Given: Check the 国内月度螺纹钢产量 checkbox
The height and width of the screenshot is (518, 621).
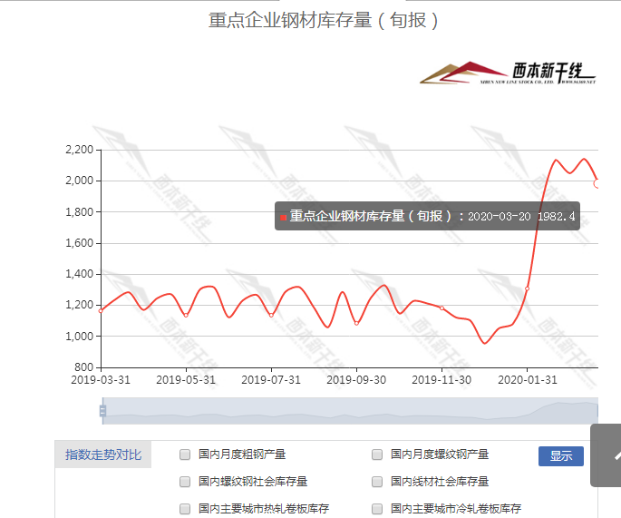Looking at the screenshot, I should coord(377,454).
